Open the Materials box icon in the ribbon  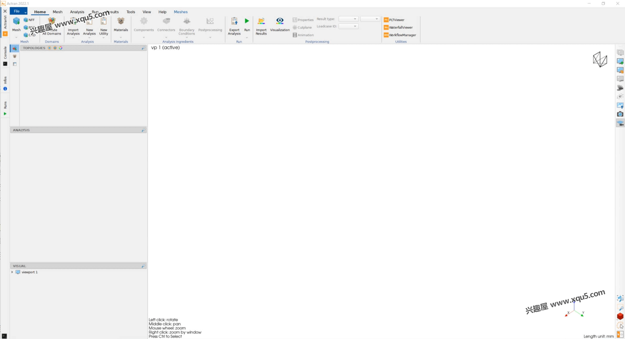click(x=121, y=21)
